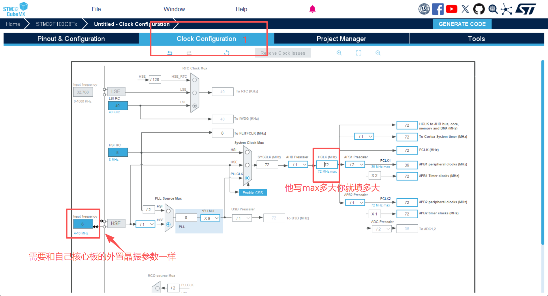Open the File menu

point(96,9)
